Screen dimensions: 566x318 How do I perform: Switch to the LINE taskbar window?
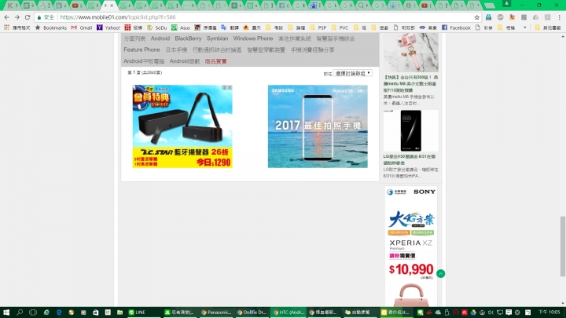tap(144, 313)
